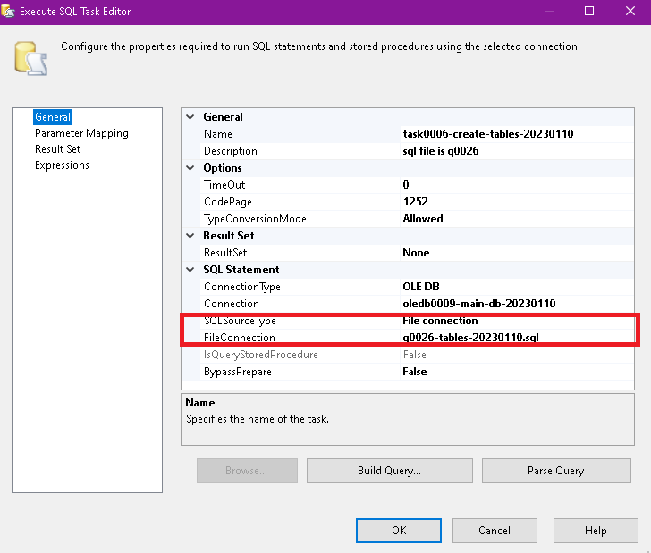
Task: Collapse the SQL Statement property category
Action: 190,270
